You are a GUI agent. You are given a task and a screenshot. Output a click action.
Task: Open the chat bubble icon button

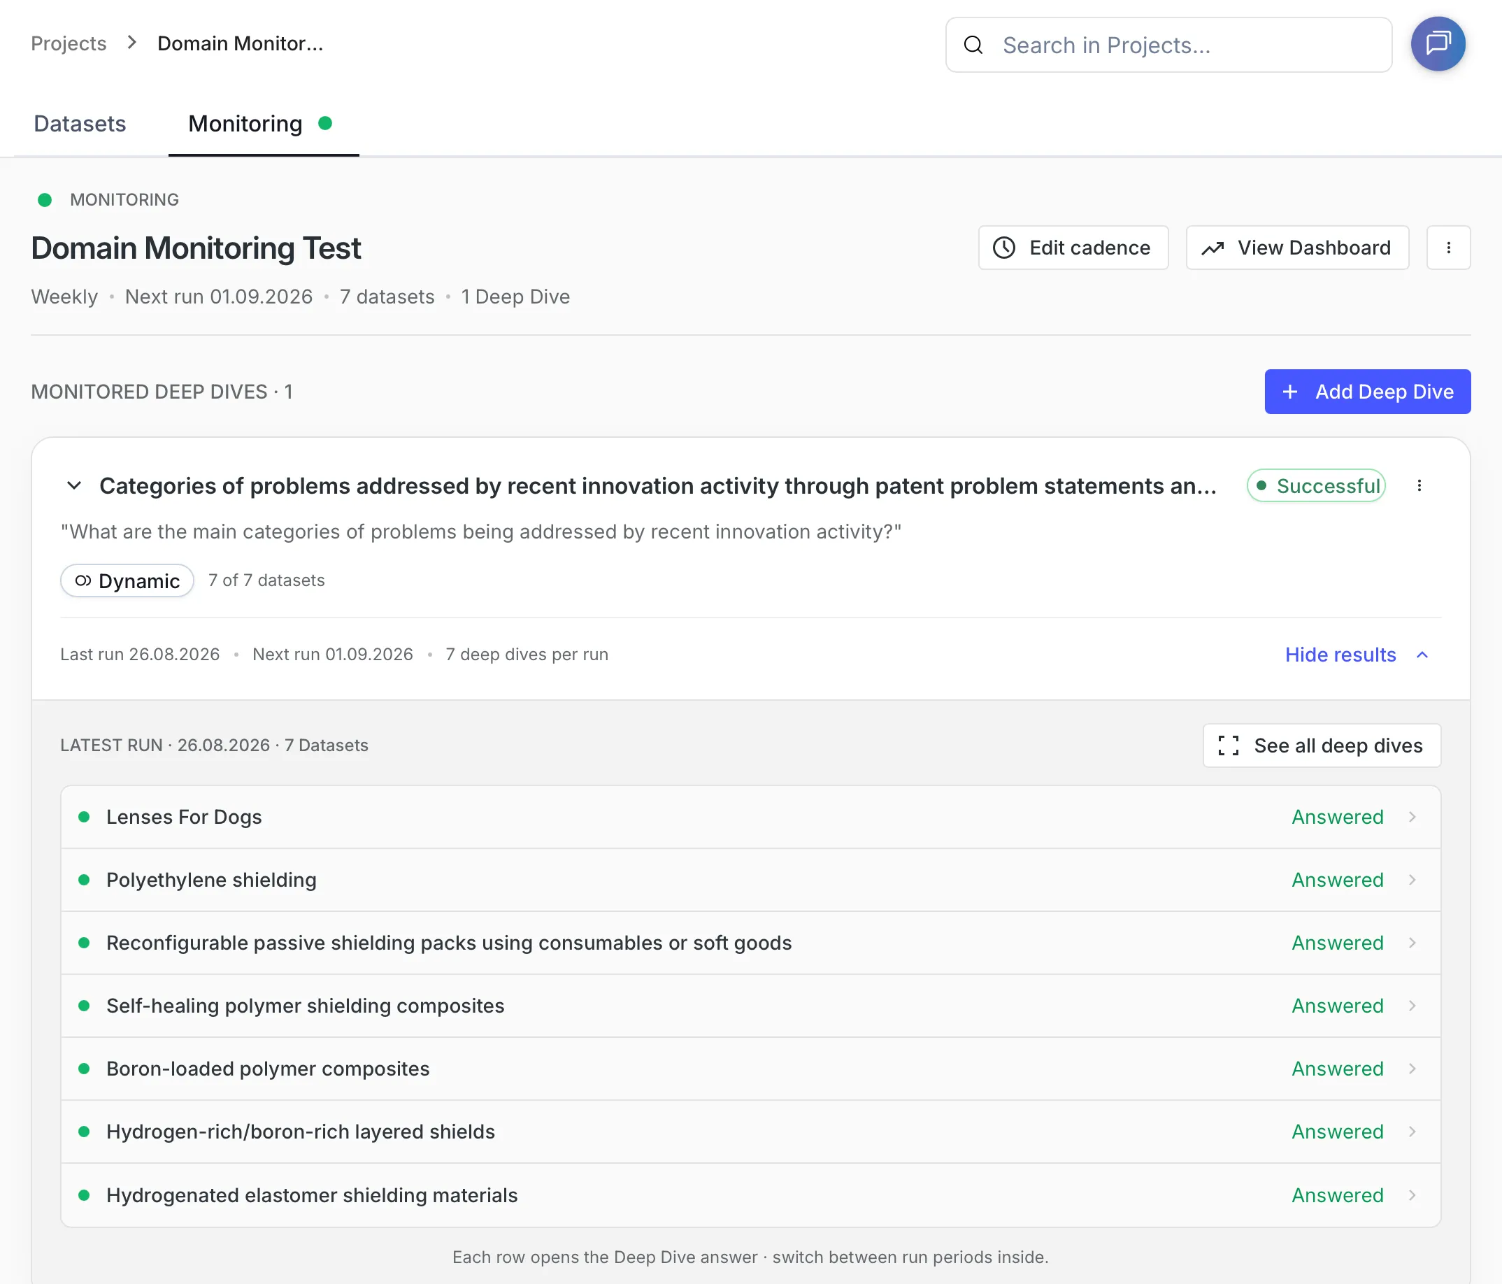(1438, 44)
